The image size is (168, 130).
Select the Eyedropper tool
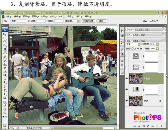pyautogui.click(x=4, y=106)
